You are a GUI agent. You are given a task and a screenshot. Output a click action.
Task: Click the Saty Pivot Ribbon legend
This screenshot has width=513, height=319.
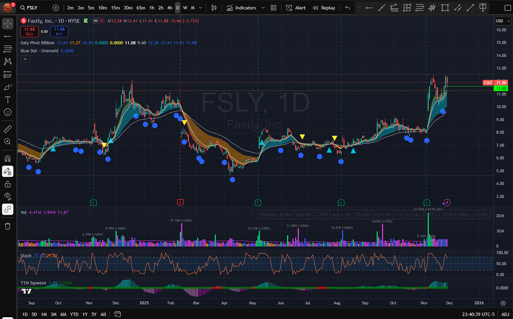pos(37,43)
